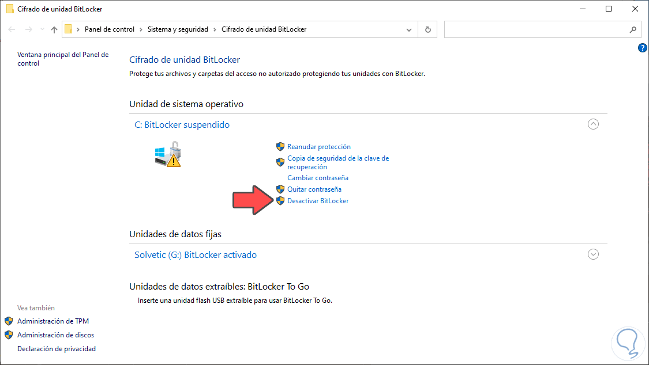The image size is (649, 365).
Task: Click Desactivar BitLocker link
Action: pyautogui.click(x=318, y=201)
